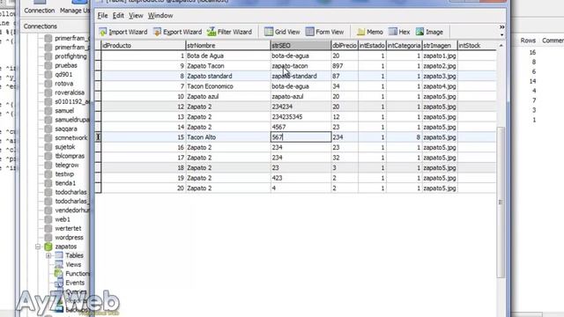
Task: Click the zapato4.jpg image cell
Action: [x=440, y=86]
